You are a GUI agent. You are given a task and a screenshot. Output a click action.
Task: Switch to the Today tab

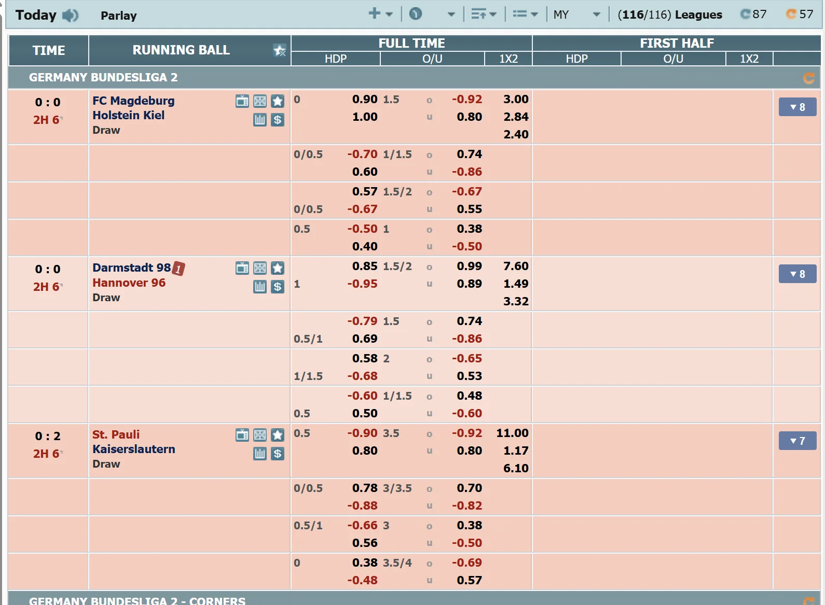36,15
